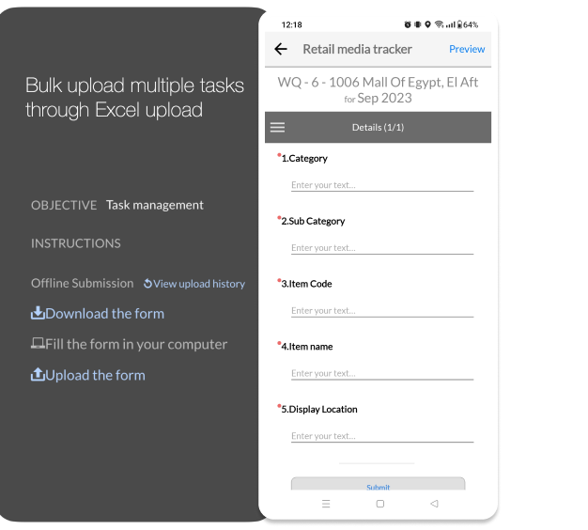The width and height of the screenshot is (588, 530).
Task: Select the Details (1/1) section bar
Action: [378, 127]
